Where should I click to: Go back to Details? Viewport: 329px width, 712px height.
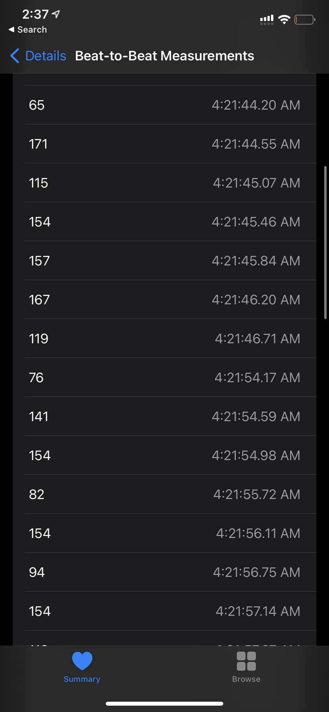click(38, 56)
